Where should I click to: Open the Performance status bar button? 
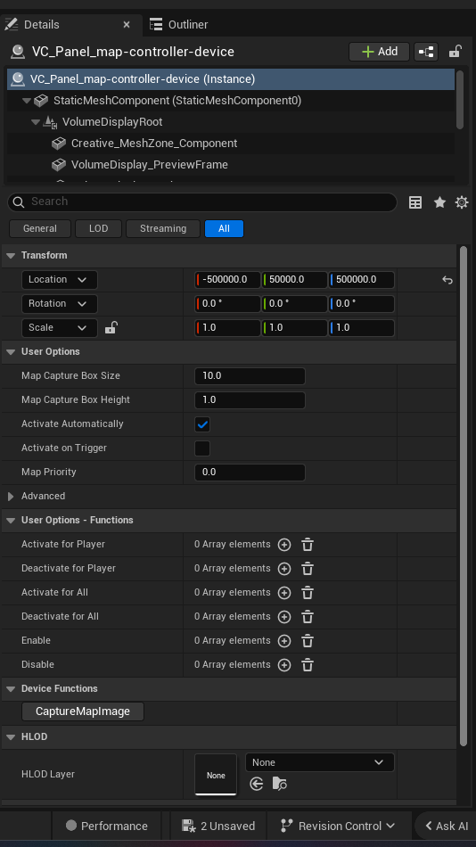106,826
